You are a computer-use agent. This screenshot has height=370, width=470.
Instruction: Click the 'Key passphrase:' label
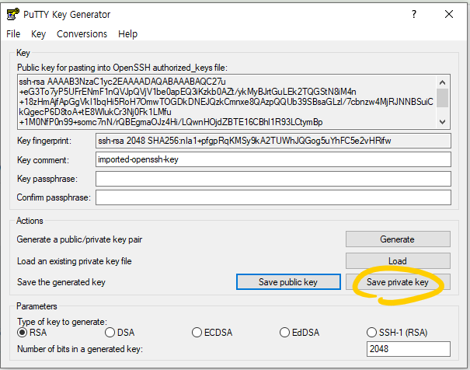pyautogui.click(x=47, y=179)
